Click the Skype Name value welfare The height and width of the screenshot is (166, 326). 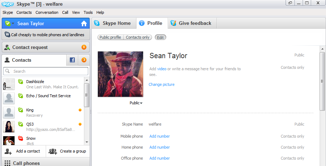(155, 124)
